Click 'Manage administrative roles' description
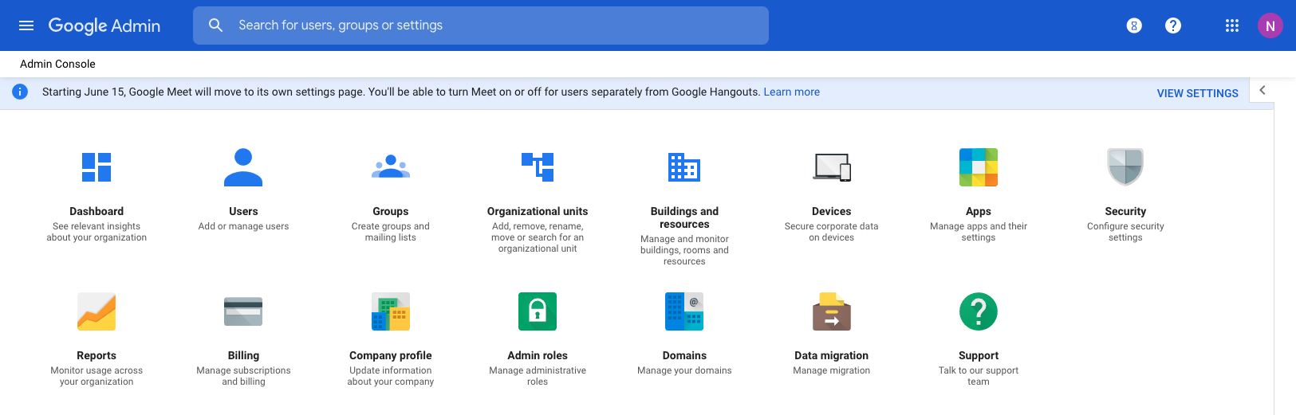1296x415 pixels. point(538,376)
